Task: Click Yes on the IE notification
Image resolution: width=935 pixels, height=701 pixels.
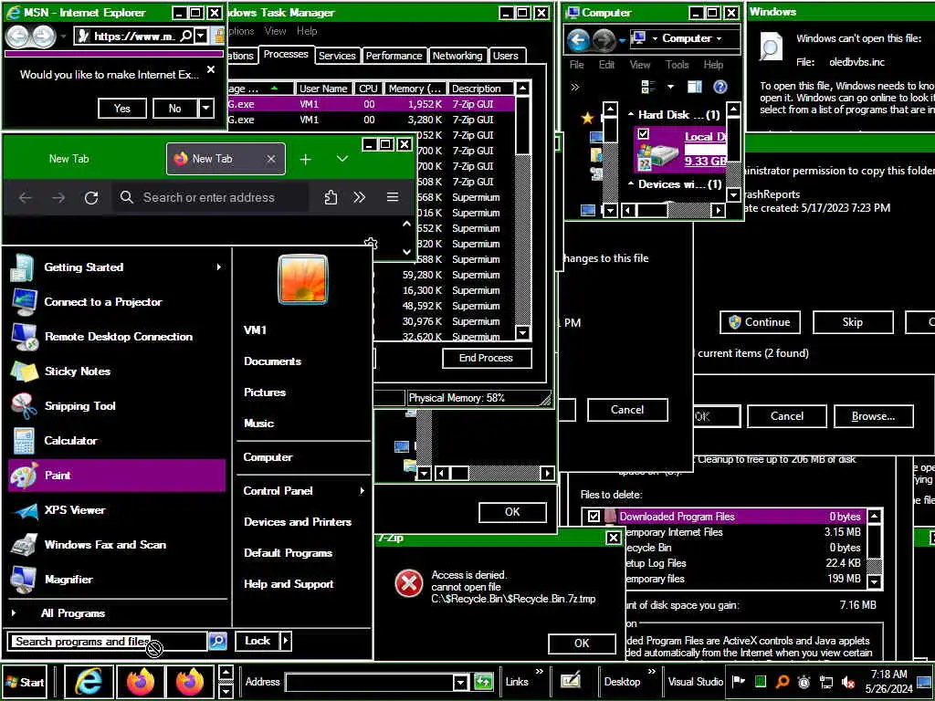Action: (122, 108)
